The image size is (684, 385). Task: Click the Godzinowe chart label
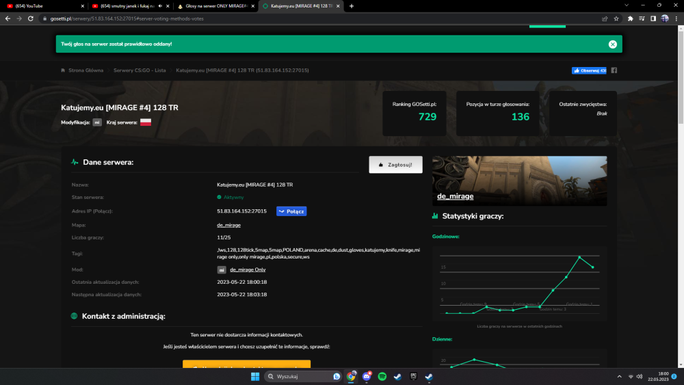[445, 237]
